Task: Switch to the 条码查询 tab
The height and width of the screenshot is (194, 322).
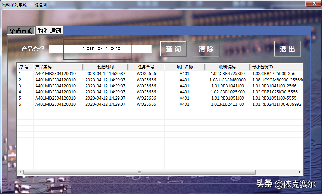Action: (x=21, y=30)
